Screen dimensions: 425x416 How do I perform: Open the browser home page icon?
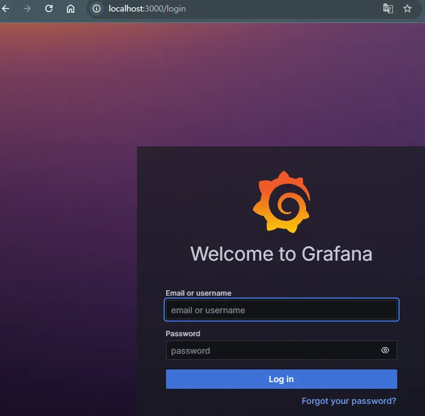point(71,8)
